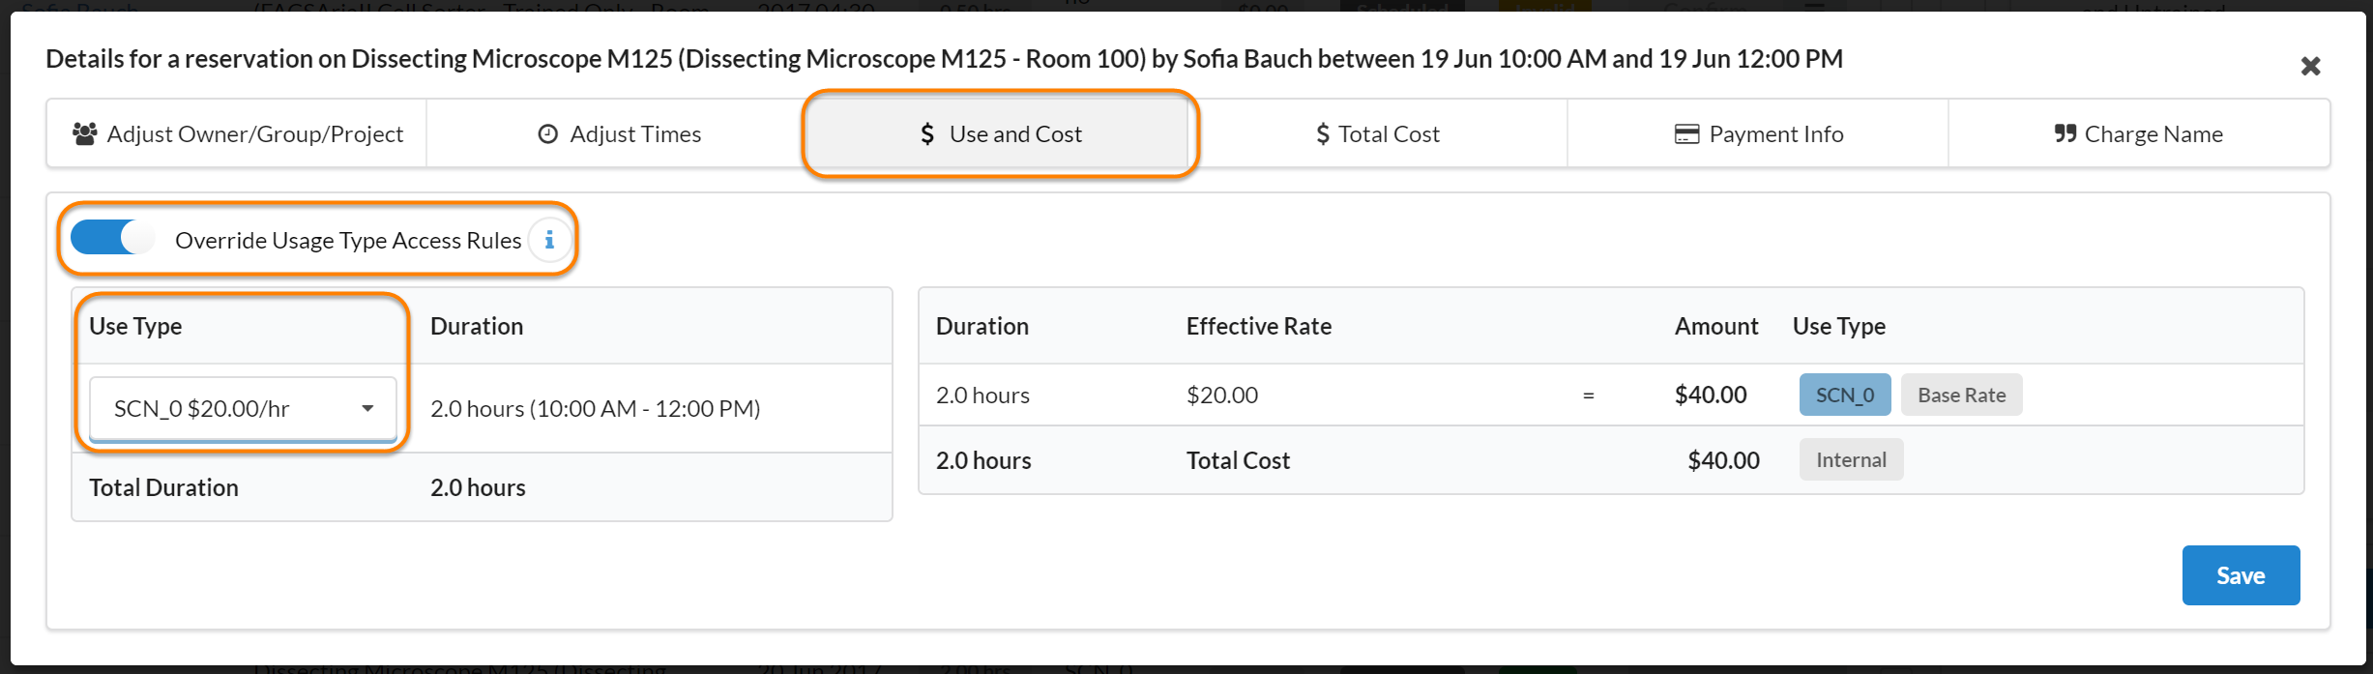Click the users icon on Adjust Owner tab
Screen dimensions: 2373x674
point(85,133)
